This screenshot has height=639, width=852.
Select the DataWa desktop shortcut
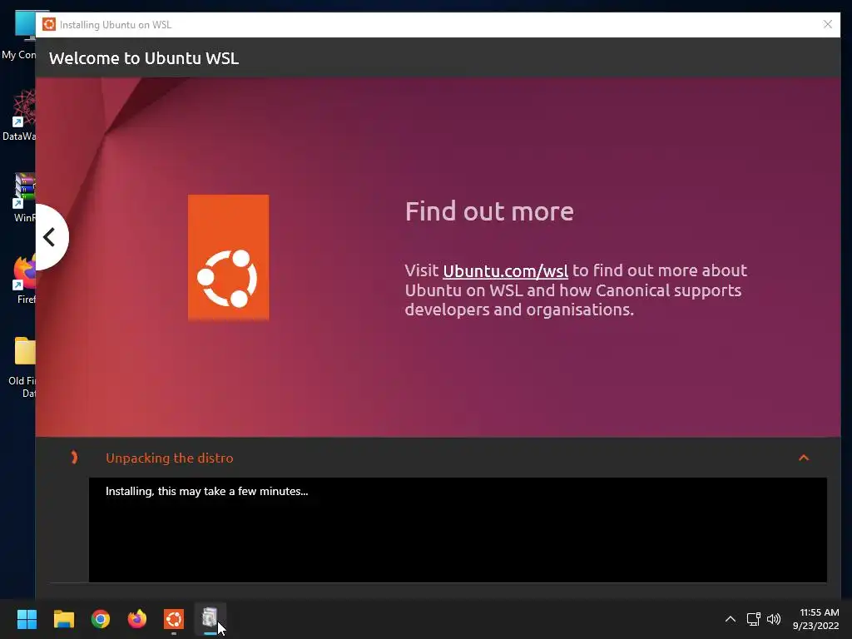20,116
